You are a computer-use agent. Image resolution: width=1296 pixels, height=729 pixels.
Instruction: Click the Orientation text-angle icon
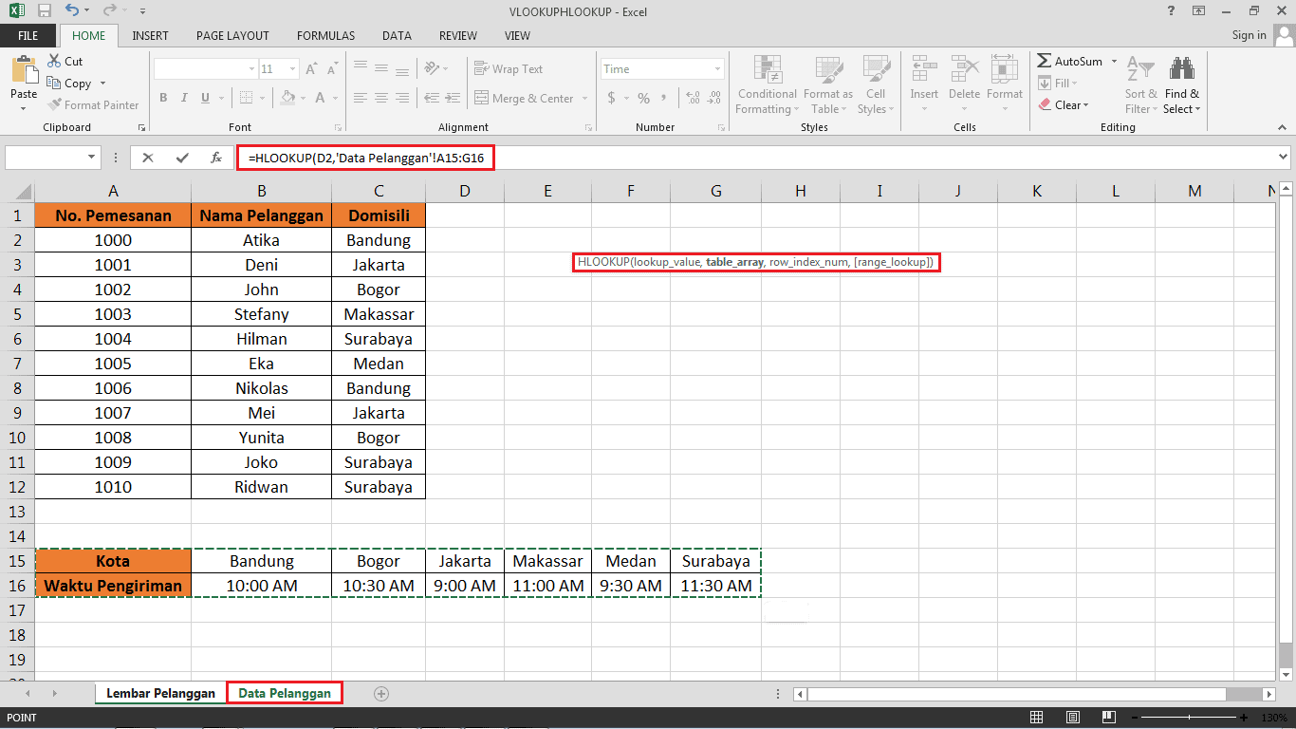point(433,69)
